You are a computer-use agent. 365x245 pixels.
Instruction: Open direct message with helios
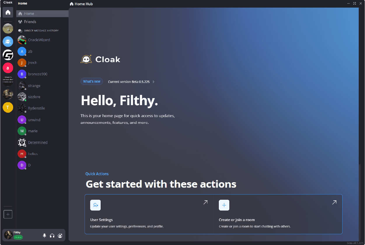[42, 154]
